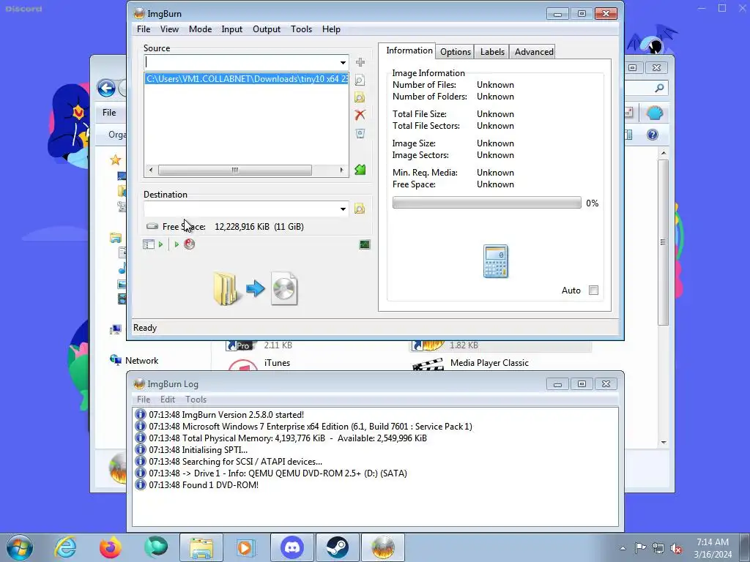Select the Information tab
750x562 pixels.
point(409,50)
